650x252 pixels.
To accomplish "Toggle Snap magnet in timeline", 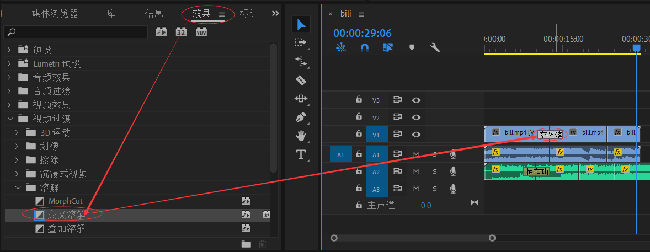I will [364, 47].
